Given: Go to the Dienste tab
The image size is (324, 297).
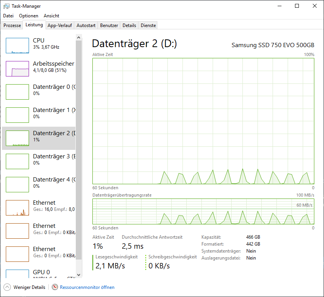Looking at the screenshot, I should pyautogui.click(x=148, y=25).
